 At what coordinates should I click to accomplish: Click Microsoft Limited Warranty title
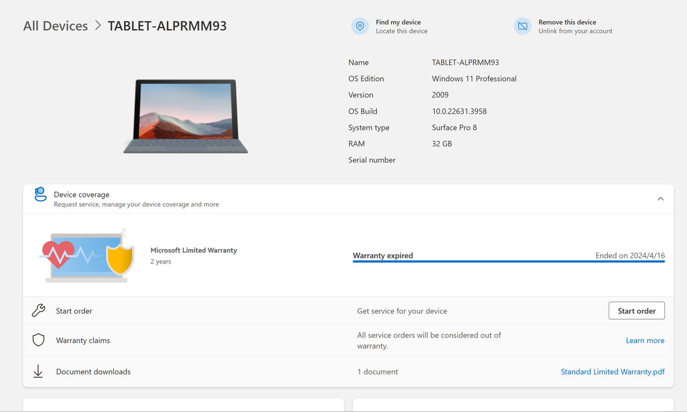pyautogui.click(x=194, y=251)
